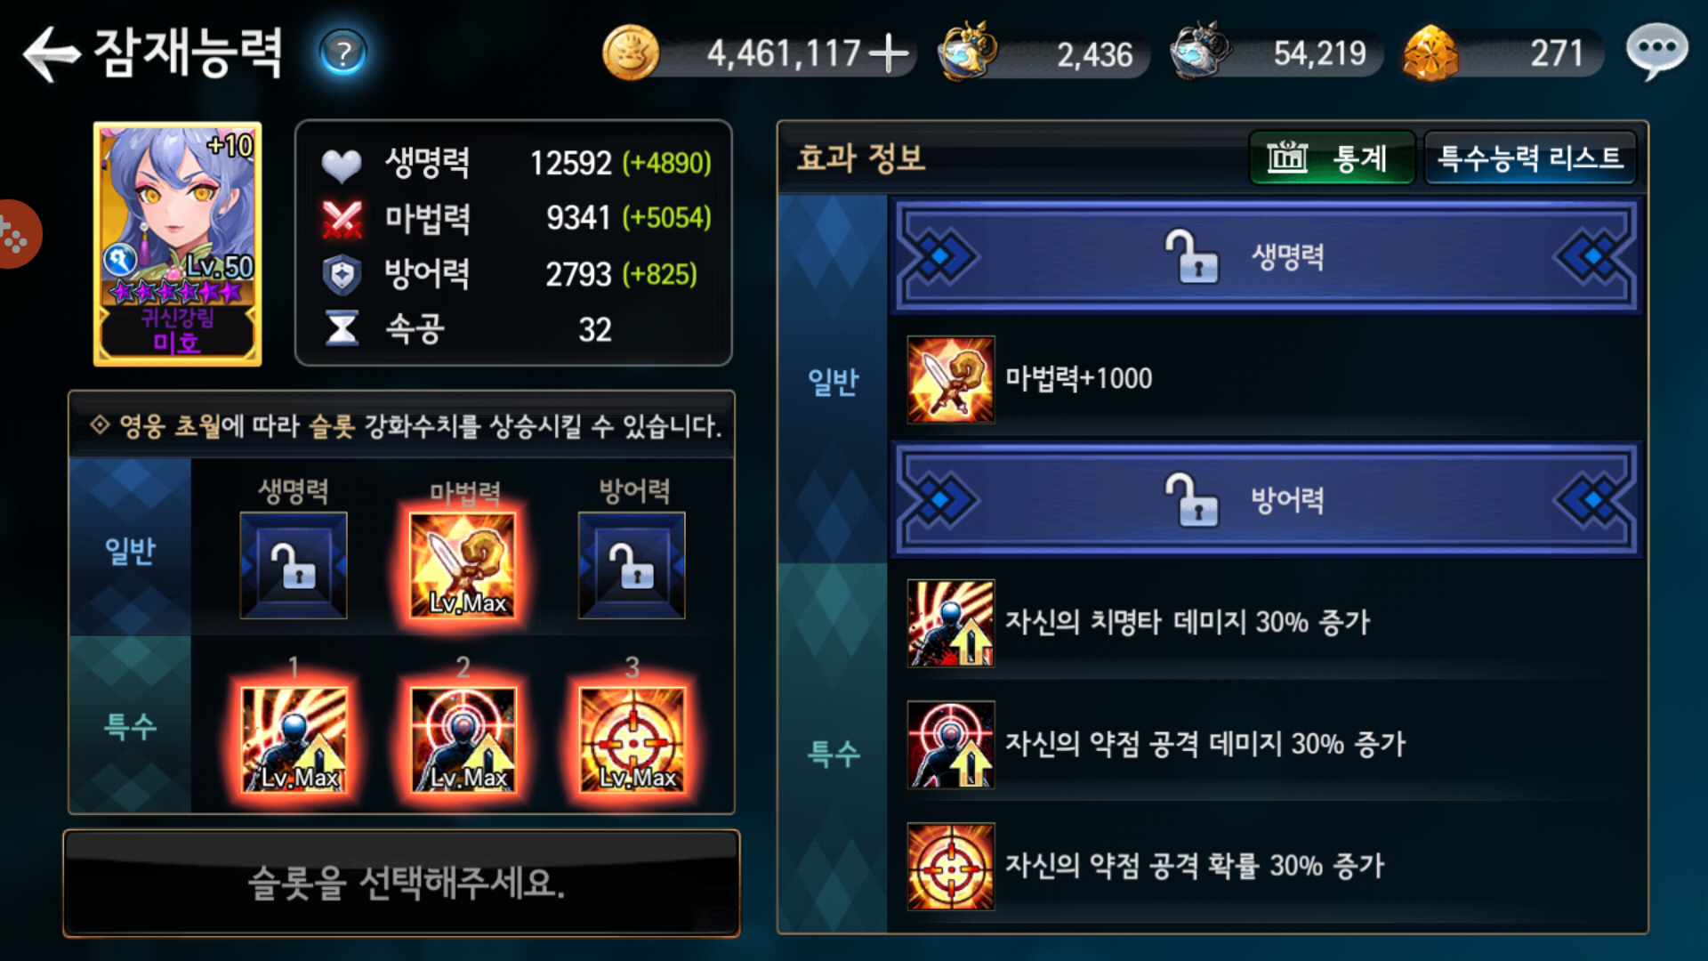1708x961 pixels.
Task: Go back using the arrow next to 잠재능력
Action: pos(51,54)
